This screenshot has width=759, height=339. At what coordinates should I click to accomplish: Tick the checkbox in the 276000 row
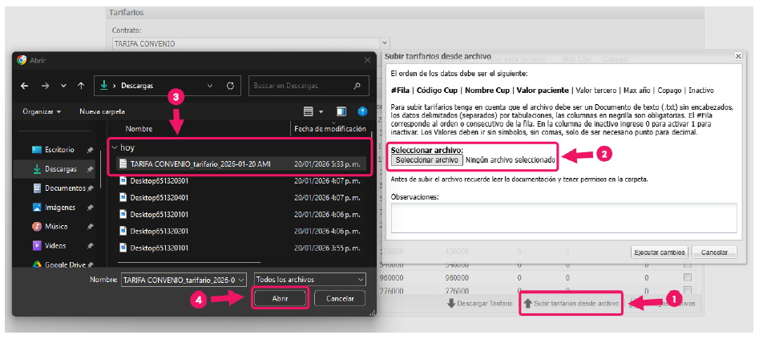tap(688, 291)
